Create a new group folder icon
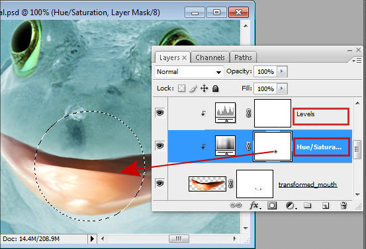The width and height of the screenshot is (366, 249). (x=307, y=205)
